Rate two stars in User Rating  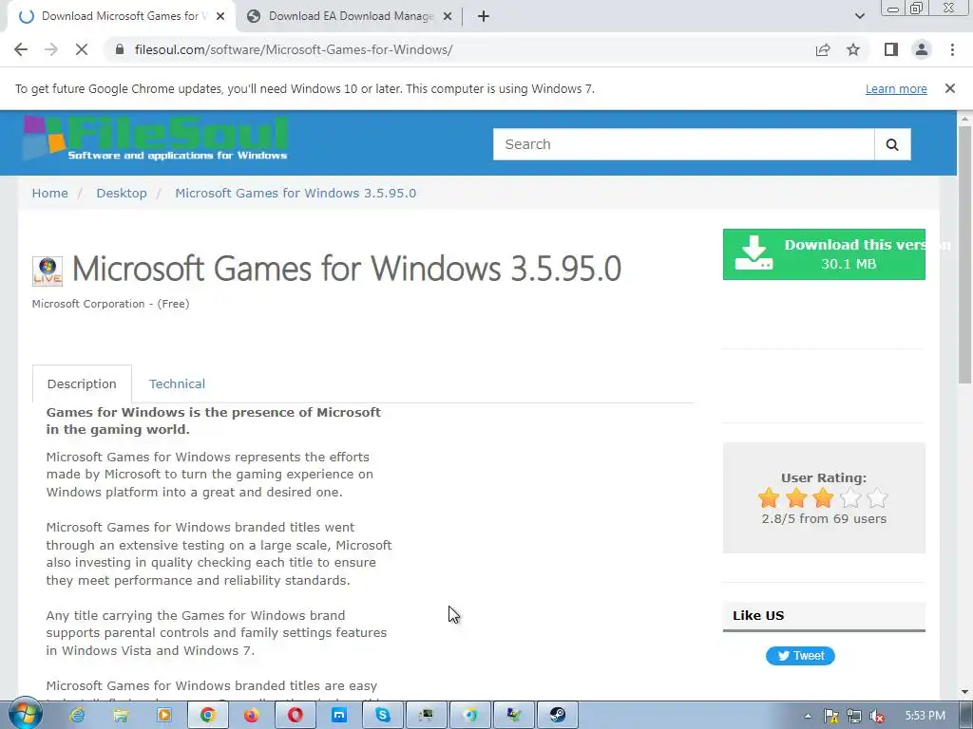coord(796,497)
